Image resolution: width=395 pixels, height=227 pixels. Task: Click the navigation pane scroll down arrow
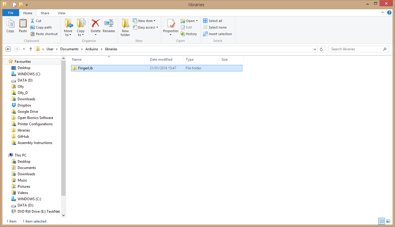(63, 215)
